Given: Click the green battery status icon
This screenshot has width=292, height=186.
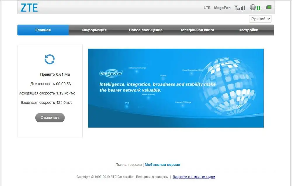Looking at the screenshot, I should coord(269,7).
